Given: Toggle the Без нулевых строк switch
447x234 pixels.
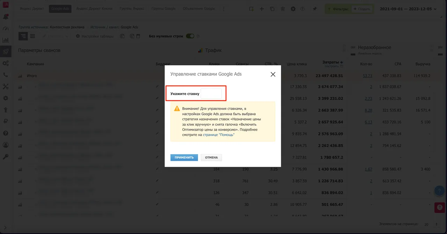Looking at the screenshot, I should (190, 36).
